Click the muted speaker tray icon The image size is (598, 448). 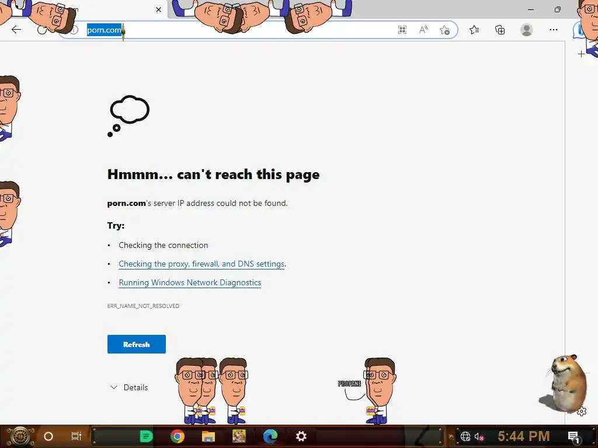[479, 436]
